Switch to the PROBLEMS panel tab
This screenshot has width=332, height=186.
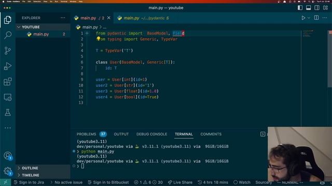pos(86,134)
